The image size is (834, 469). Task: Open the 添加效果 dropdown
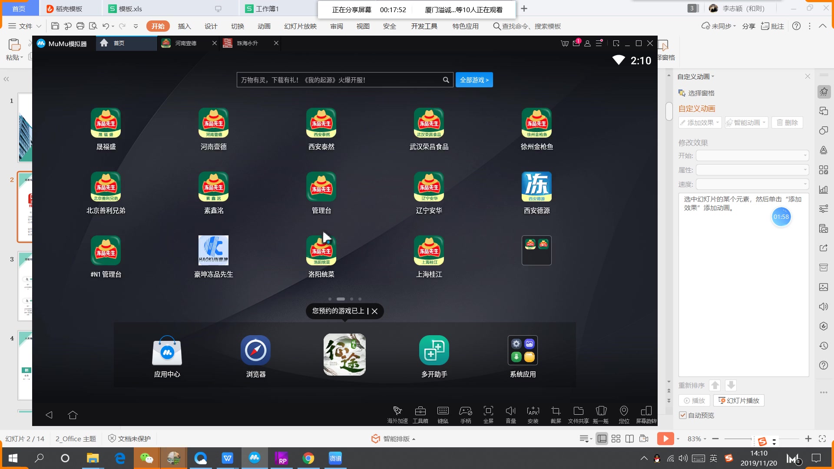[x=700, y=122]
